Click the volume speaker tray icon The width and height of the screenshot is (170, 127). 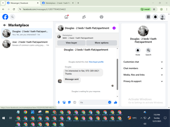tap(145, 124)
